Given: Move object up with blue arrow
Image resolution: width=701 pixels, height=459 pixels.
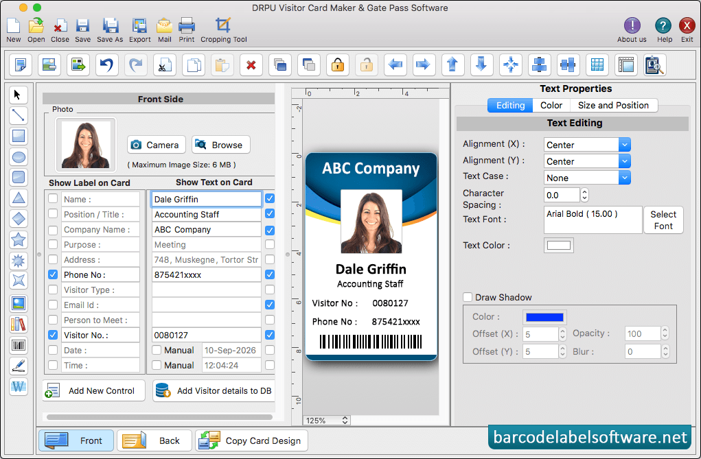Looking at the screenshot, I should click(x=453, y=65).
